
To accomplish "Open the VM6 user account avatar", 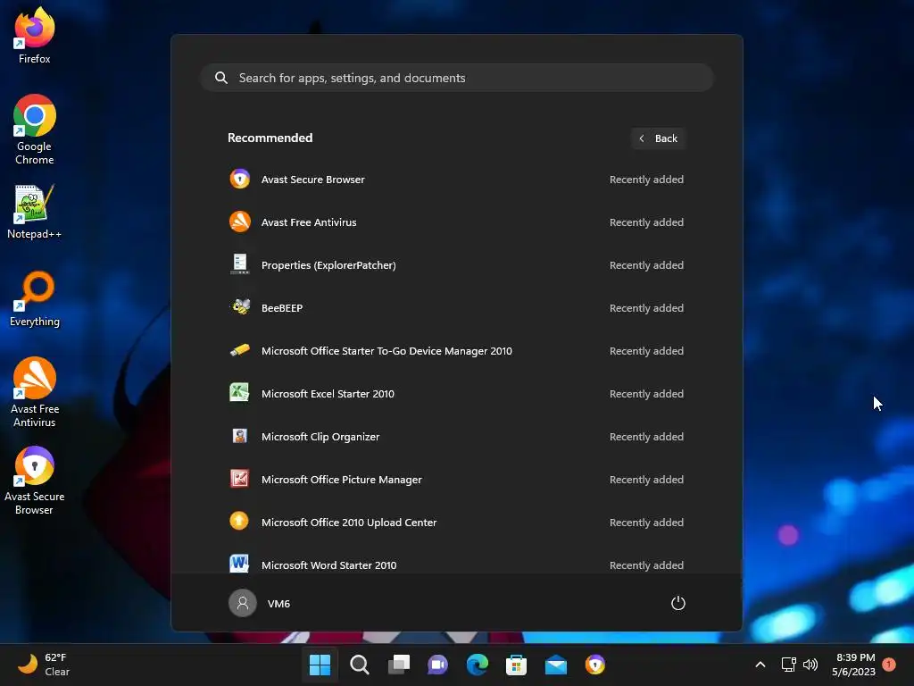I will (243, 603).
